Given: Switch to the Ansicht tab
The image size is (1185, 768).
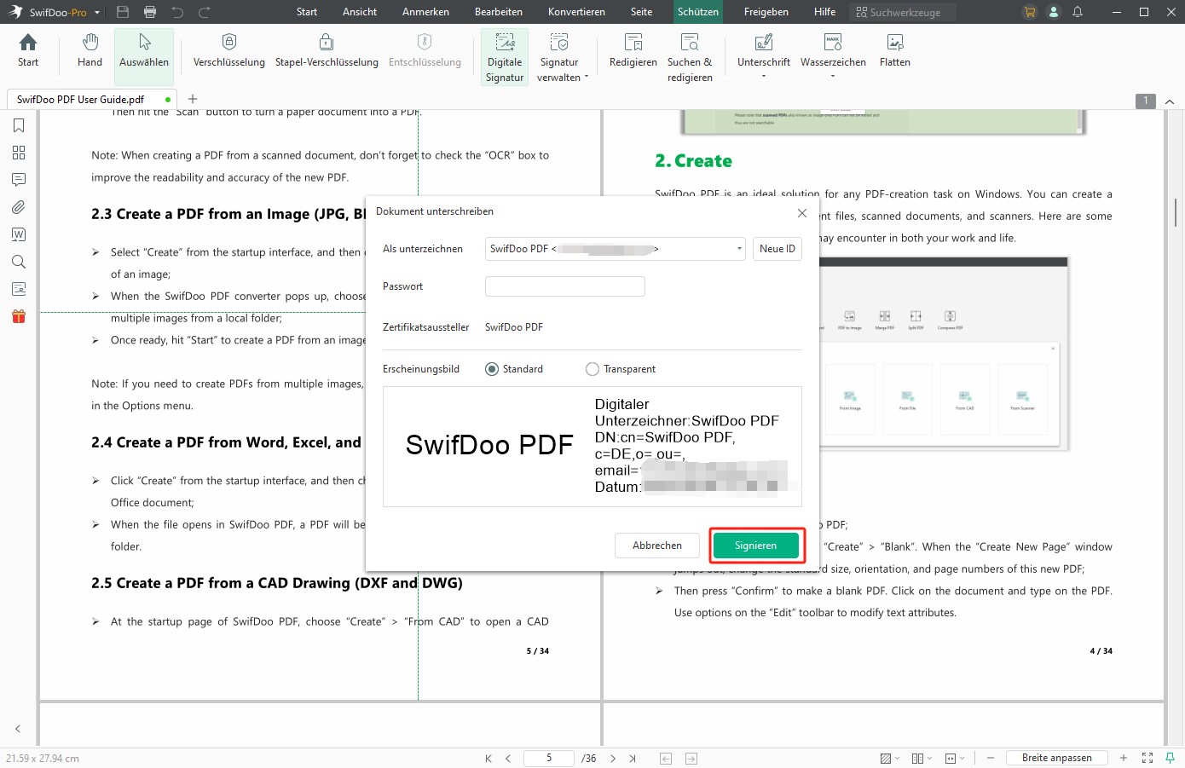Looking at the screenshot, I should click(360, 12).
